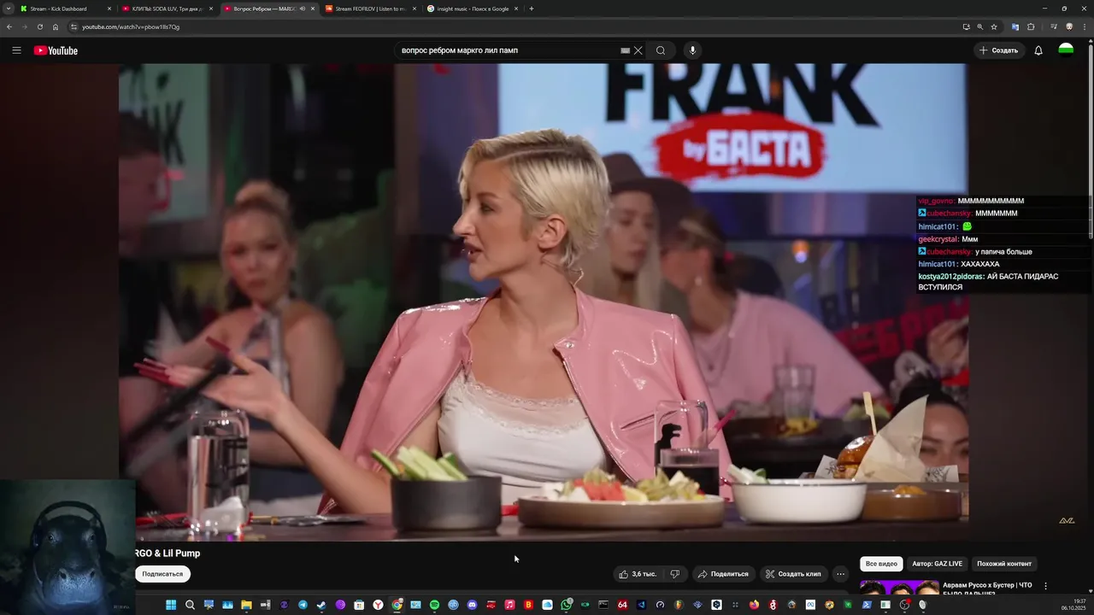Reload the current page
The width and height of the screenshot is (1094, 615).
(39, 26)
